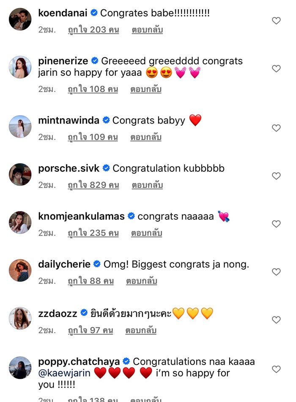Image resolution: width=296 pixels, height=402 pixels.
Task: View mintnawinda's profile photo
Action: (20, 127)
